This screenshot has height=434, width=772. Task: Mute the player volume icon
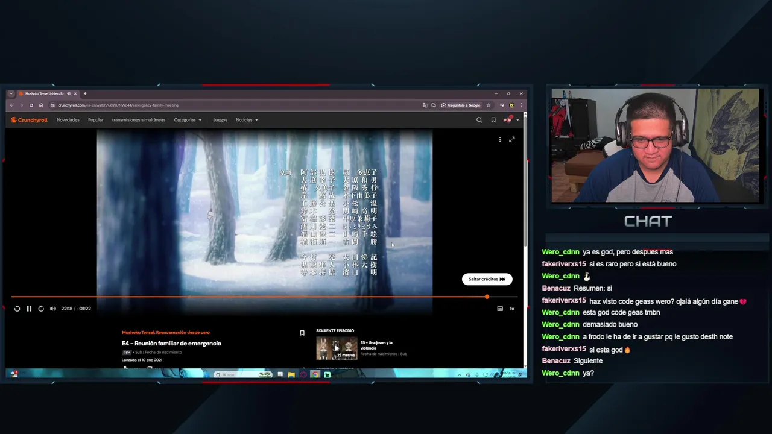(53, 309)
